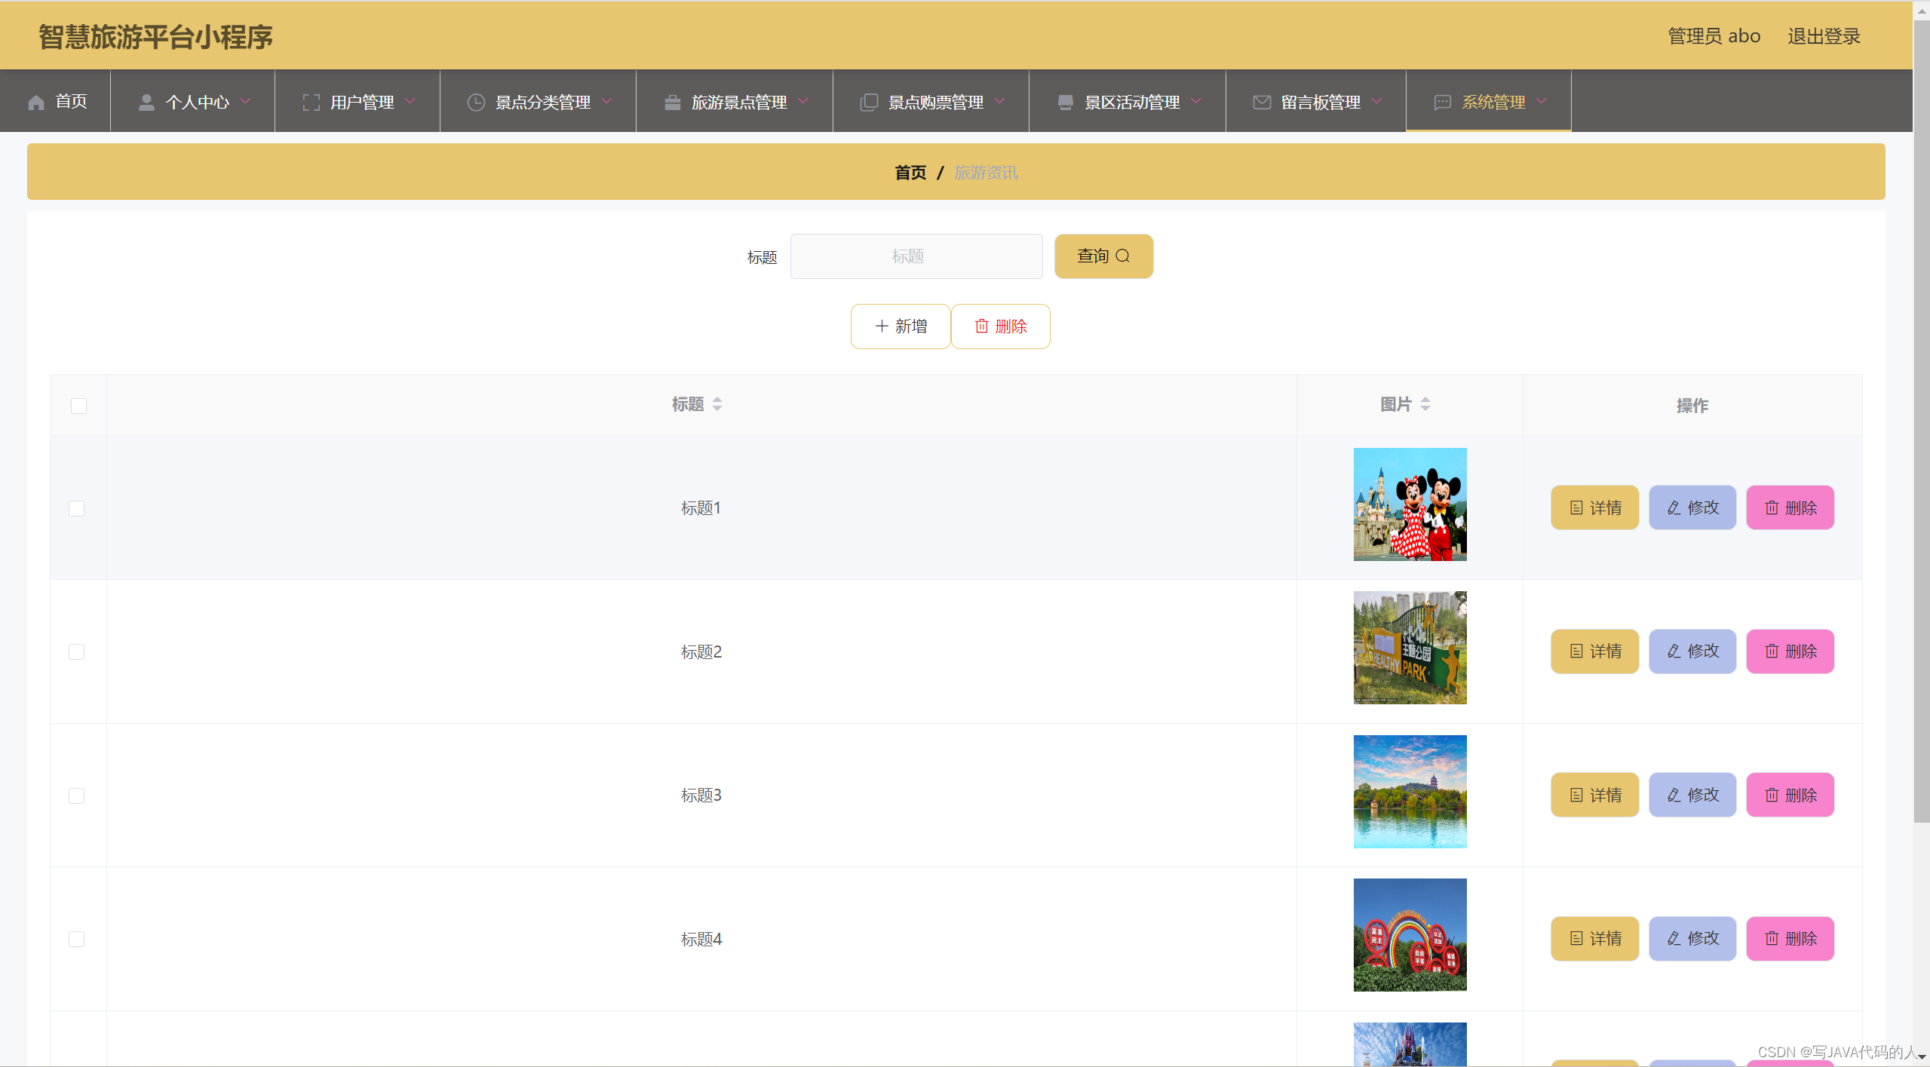Viewport: 1930px width, 1067px height.
Task: Click the sort arrows beside 标题 header
Action: point(716,404)
